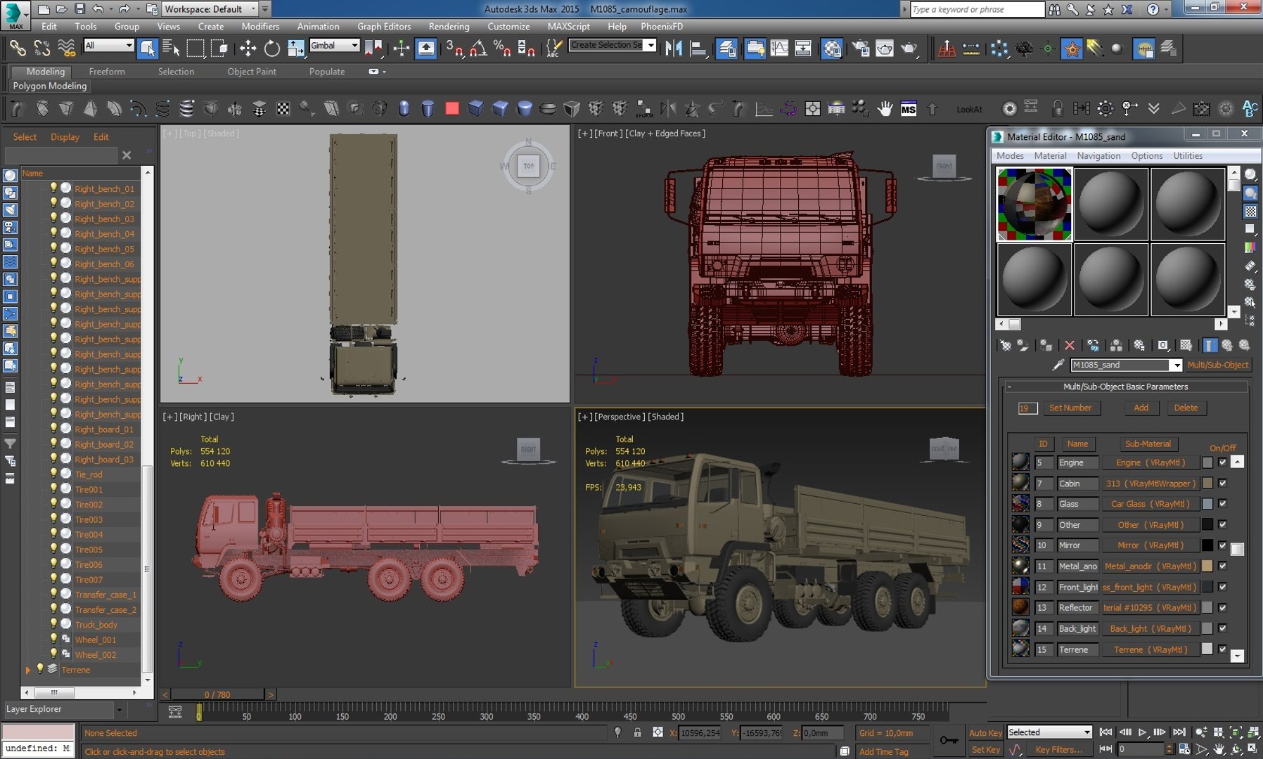The image size is (1263, 759).
Task: Click the Cabin sub-material color swatch
Action: [1207, 483]
